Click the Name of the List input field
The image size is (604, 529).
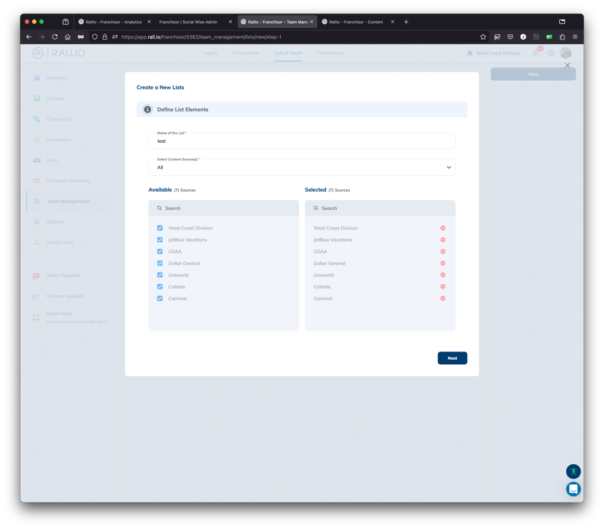(301, 142)
